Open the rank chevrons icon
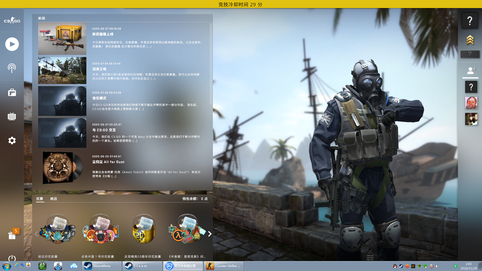Viewport: 482px width, 271px height. point(470,40)
